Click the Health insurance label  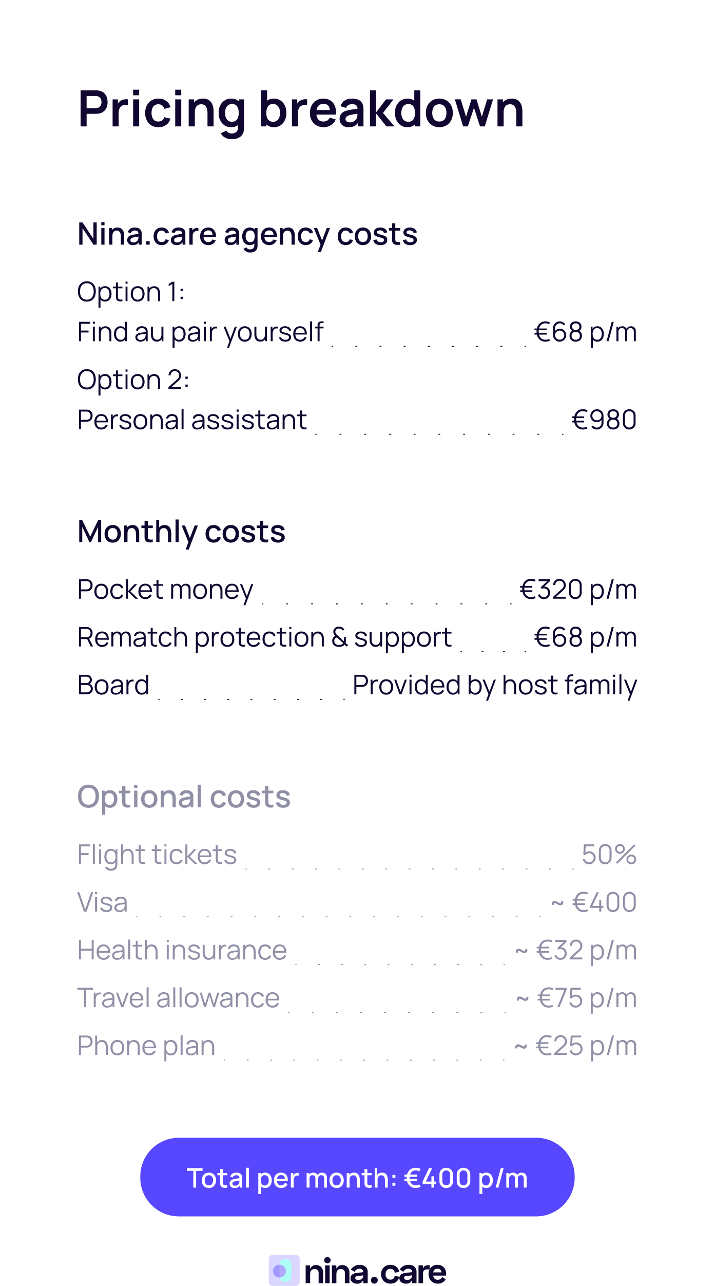[x=182, y=950]
